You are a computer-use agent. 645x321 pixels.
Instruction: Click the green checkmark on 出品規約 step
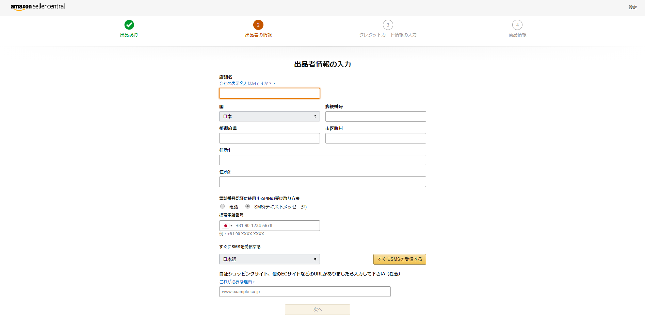coord(129,25)
